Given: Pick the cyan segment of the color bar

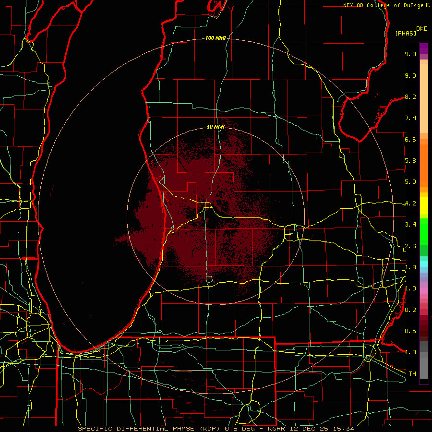Looking at the screenshot, I should point(424,264).
